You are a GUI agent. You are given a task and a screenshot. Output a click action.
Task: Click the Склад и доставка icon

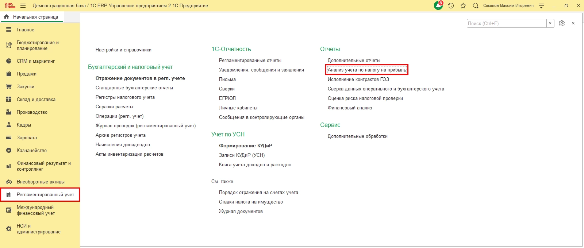9,99
